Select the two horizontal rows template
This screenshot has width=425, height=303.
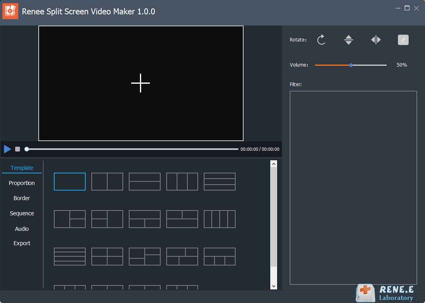145,181
